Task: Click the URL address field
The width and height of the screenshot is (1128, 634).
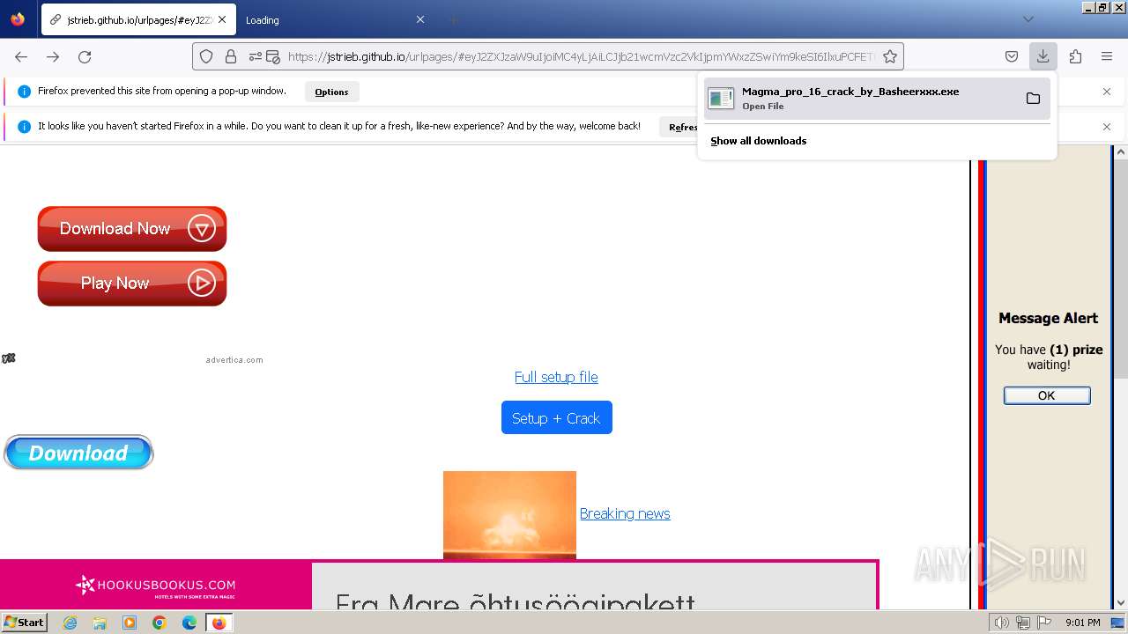Action: [582, 56]
